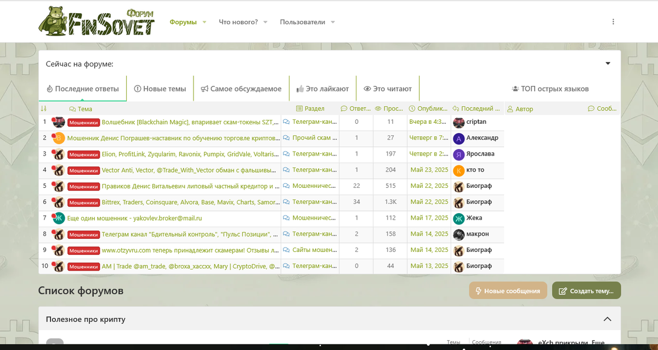Open avatar next to 'Bittrex, Traders' thread
The height and width of the screenshot is (350, 658).
click(59, 202)
